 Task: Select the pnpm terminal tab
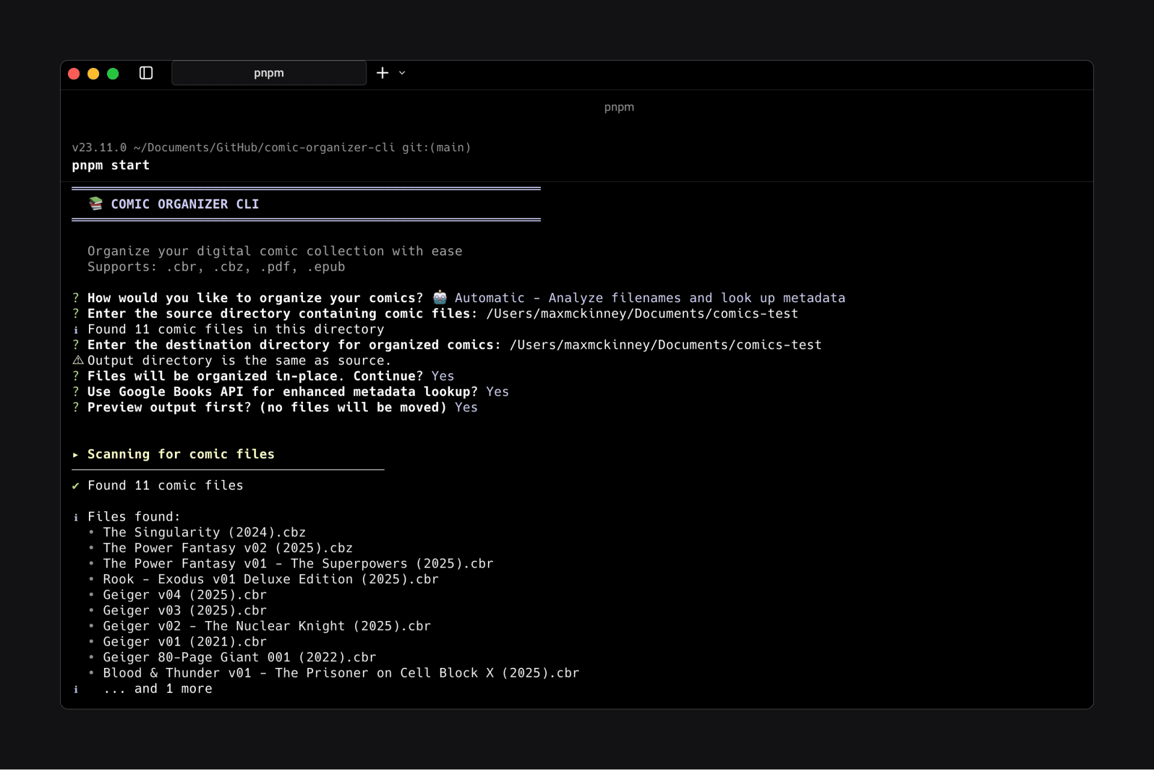268,73
